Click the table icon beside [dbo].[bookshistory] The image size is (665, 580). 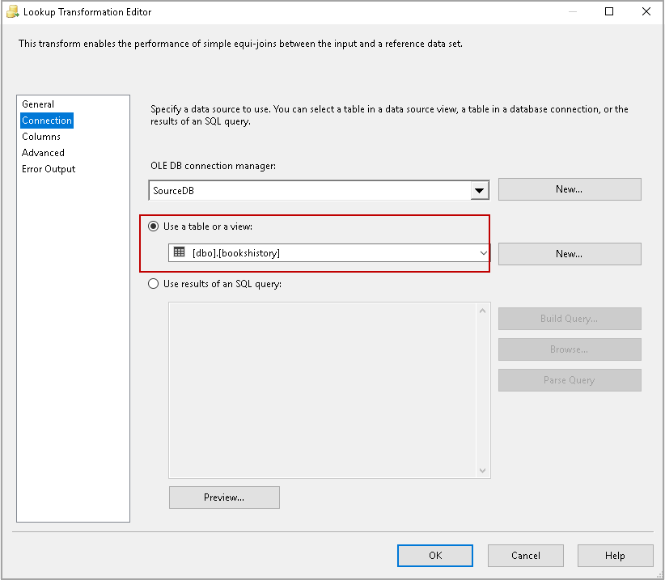click(178, 253)
